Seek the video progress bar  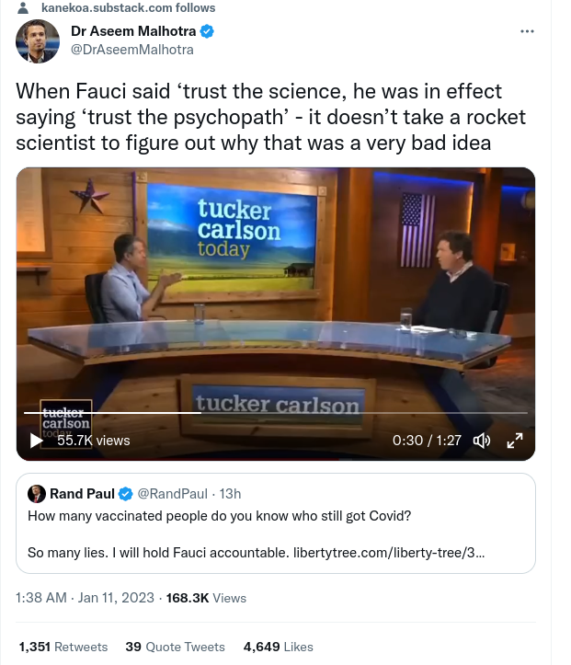(x=276, y=412)
